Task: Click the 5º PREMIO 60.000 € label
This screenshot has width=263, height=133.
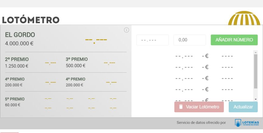Action: click(x=15, y=102)
